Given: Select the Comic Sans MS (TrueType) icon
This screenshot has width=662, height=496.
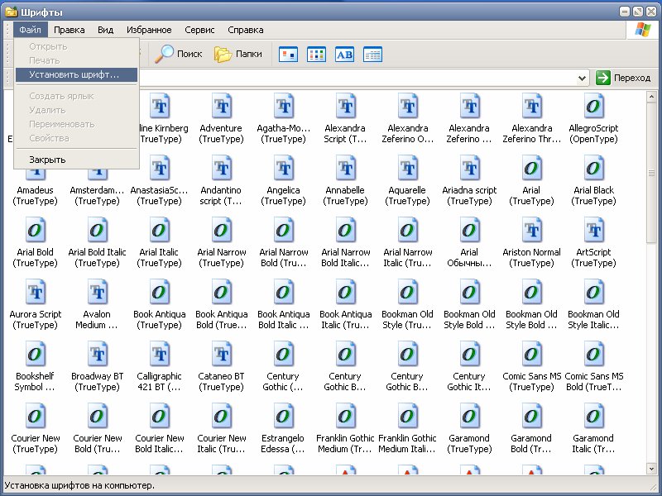Looking at the screenshot, I should [531, 354].
